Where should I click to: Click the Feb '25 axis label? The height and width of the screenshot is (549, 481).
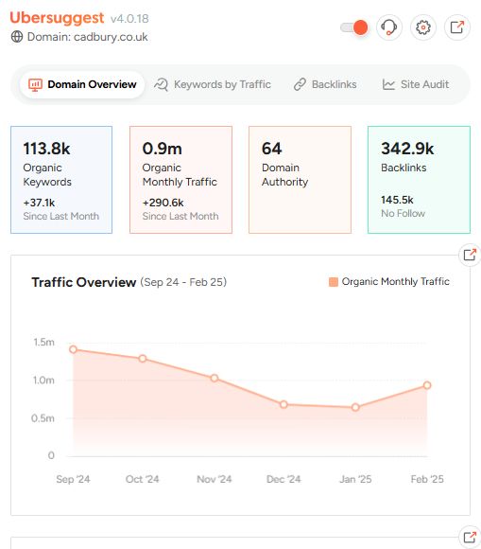point(427,479)
